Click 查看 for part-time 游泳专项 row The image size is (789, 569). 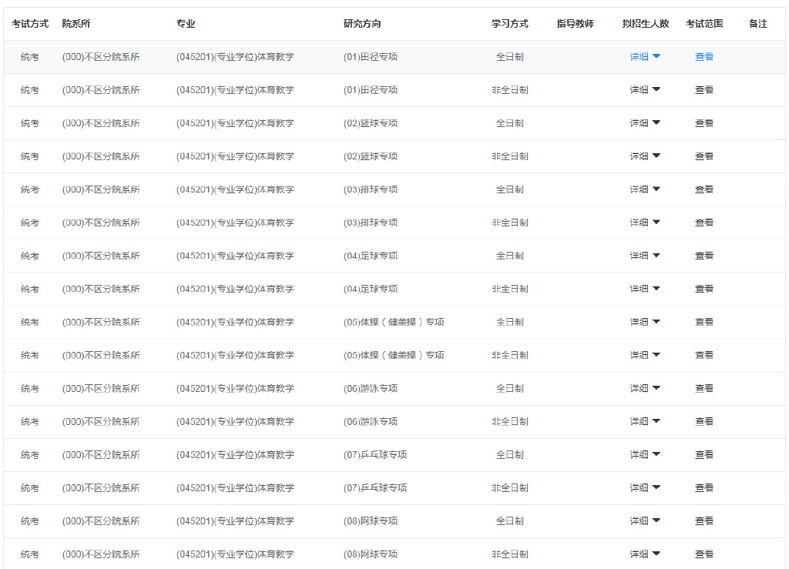(x=704, y=421)
